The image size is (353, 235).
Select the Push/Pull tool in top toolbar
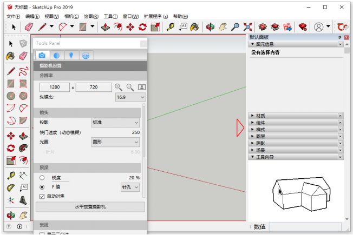pos(106,27)
